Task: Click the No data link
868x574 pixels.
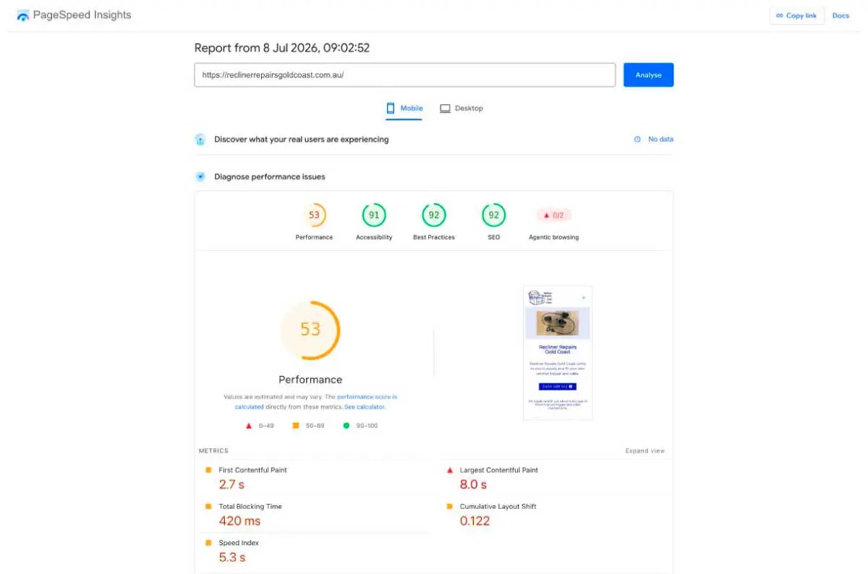Action: 660,140
